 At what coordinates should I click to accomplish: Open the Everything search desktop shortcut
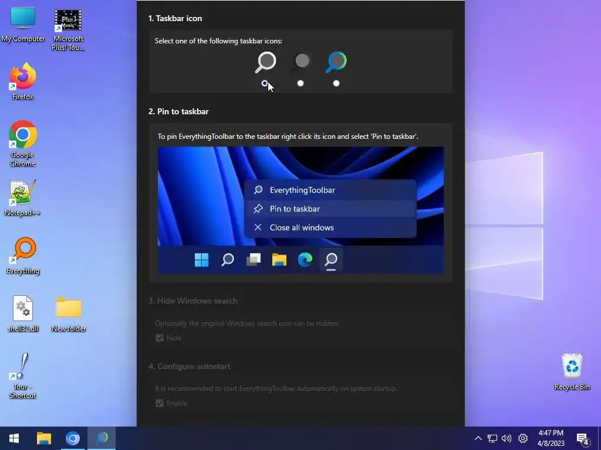(x=23, y=256)
